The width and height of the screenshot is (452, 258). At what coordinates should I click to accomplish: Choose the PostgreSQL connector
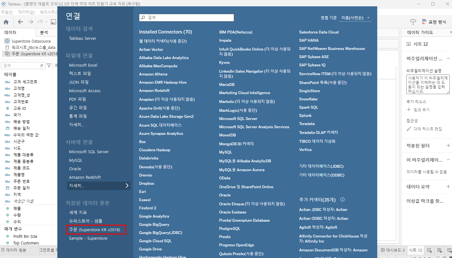tap(230, 228)
